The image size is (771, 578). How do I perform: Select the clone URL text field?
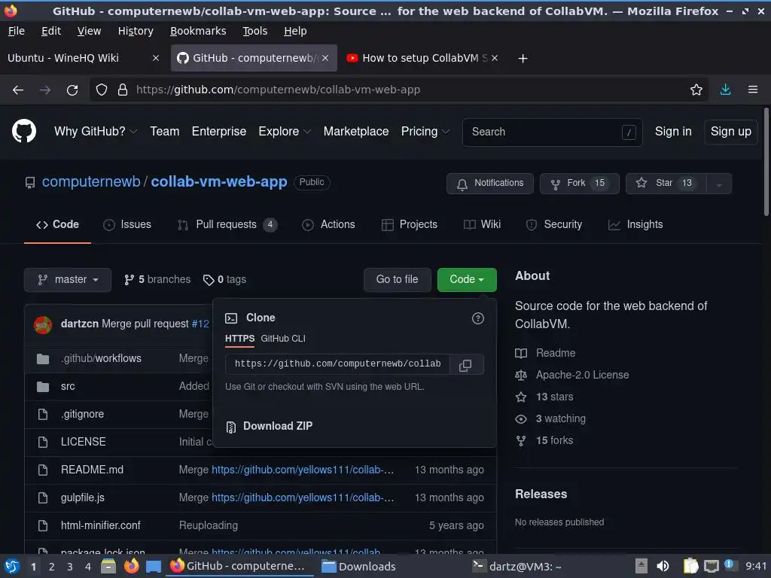point(337,364)
